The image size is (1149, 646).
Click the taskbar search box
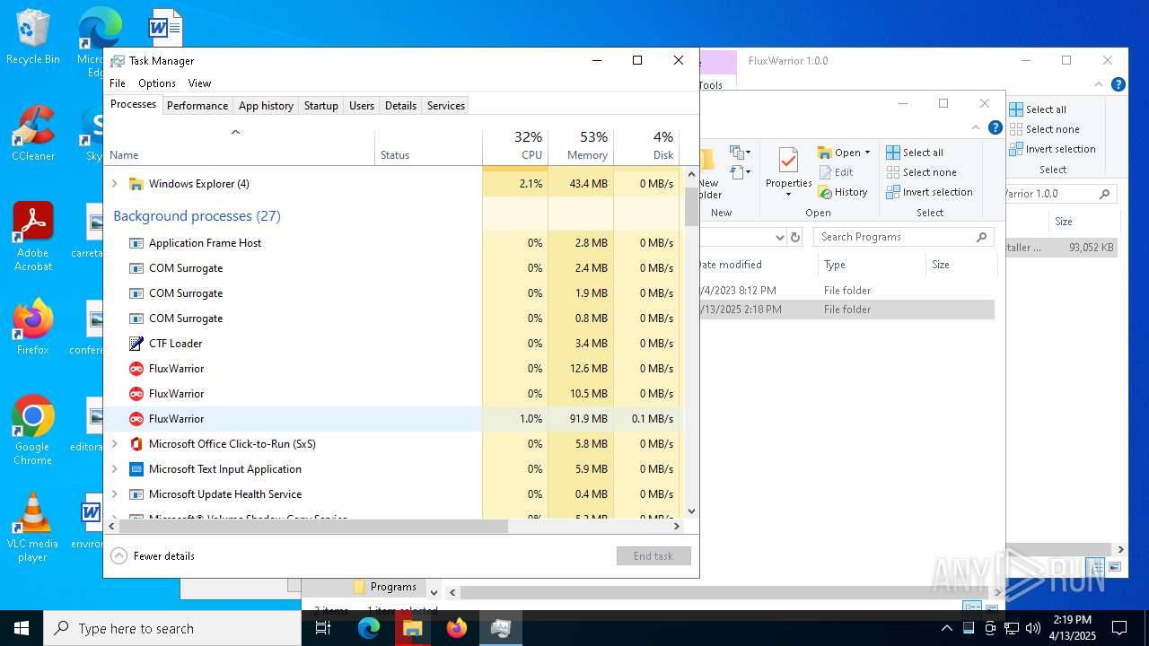point(172,628)
